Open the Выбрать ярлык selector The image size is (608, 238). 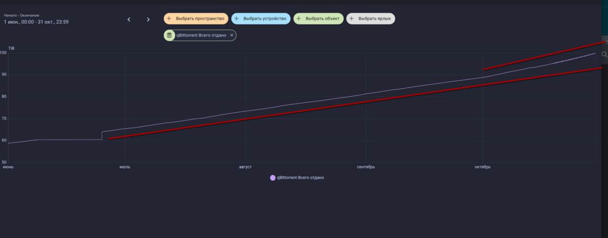coord(375,19)
